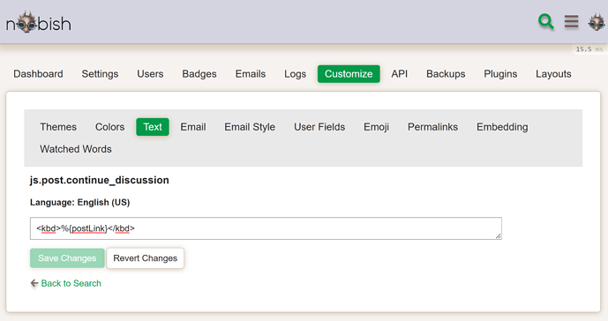
Task: Click the Revert Changes button
Action: (146, 258)
